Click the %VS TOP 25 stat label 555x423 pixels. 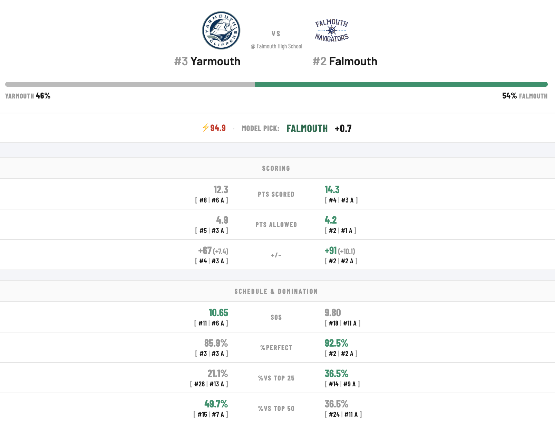276,378
